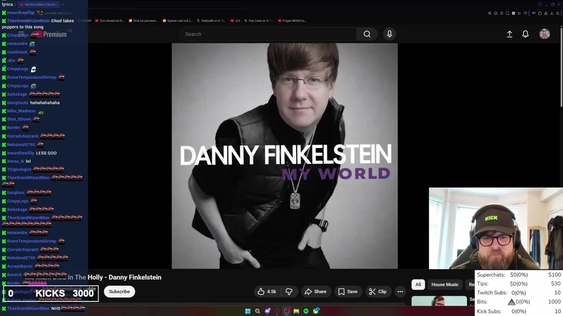Click the YouTube Premium logo
This screenshot has width=563, height=316.
49,34
